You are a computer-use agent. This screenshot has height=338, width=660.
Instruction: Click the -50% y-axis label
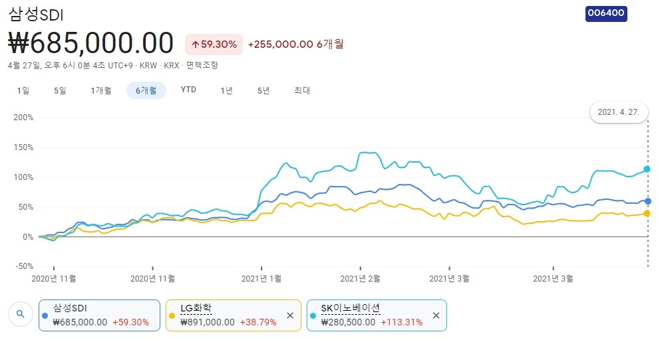pos(23,266)
